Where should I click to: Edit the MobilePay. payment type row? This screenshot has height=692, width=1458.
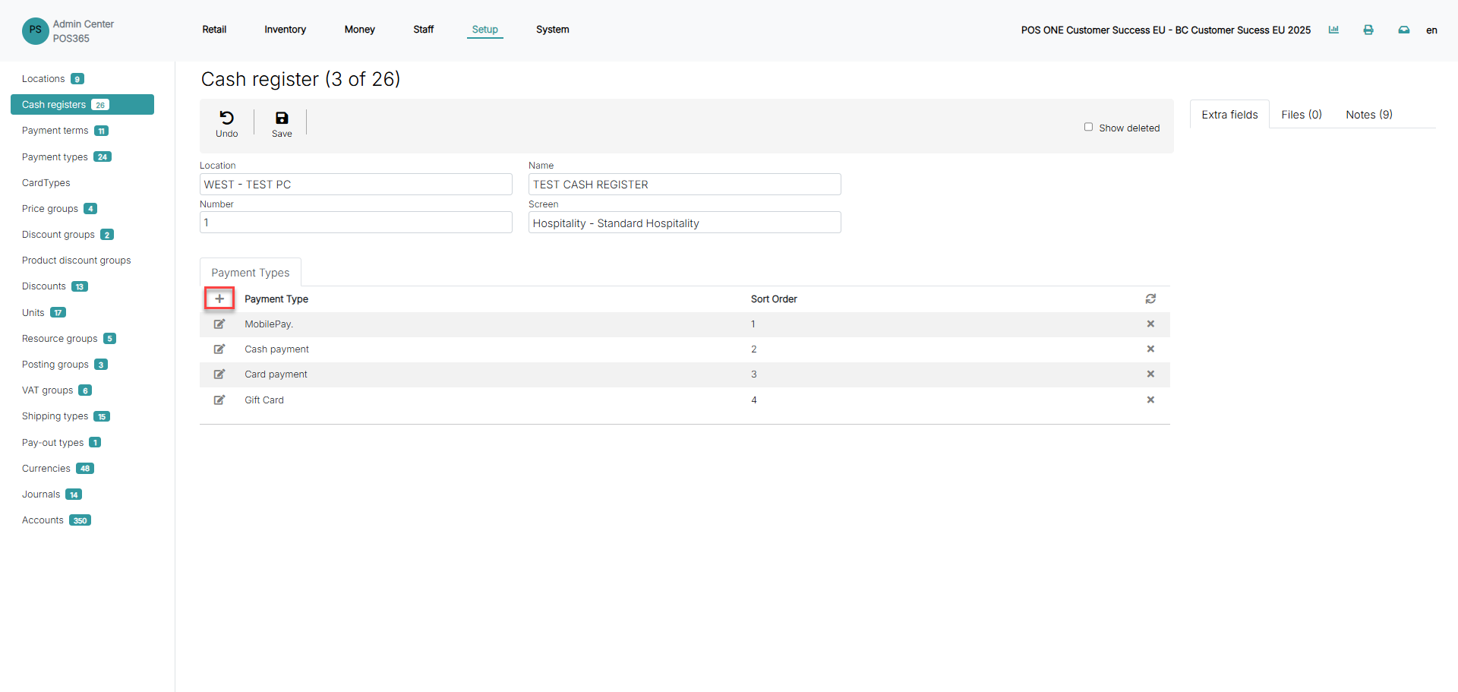pos(219,324)
